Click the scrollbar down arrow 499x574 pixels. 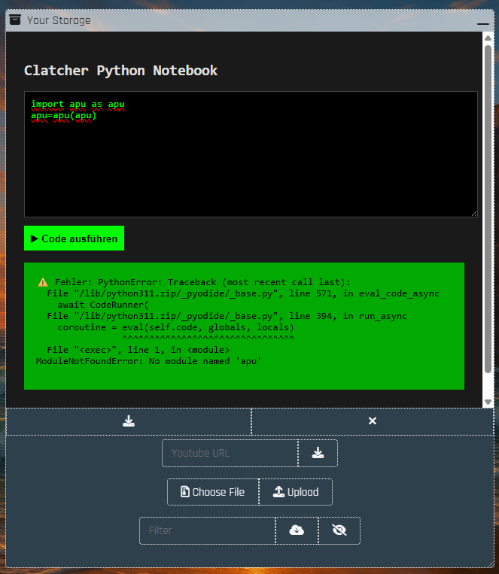pos(488,402)
